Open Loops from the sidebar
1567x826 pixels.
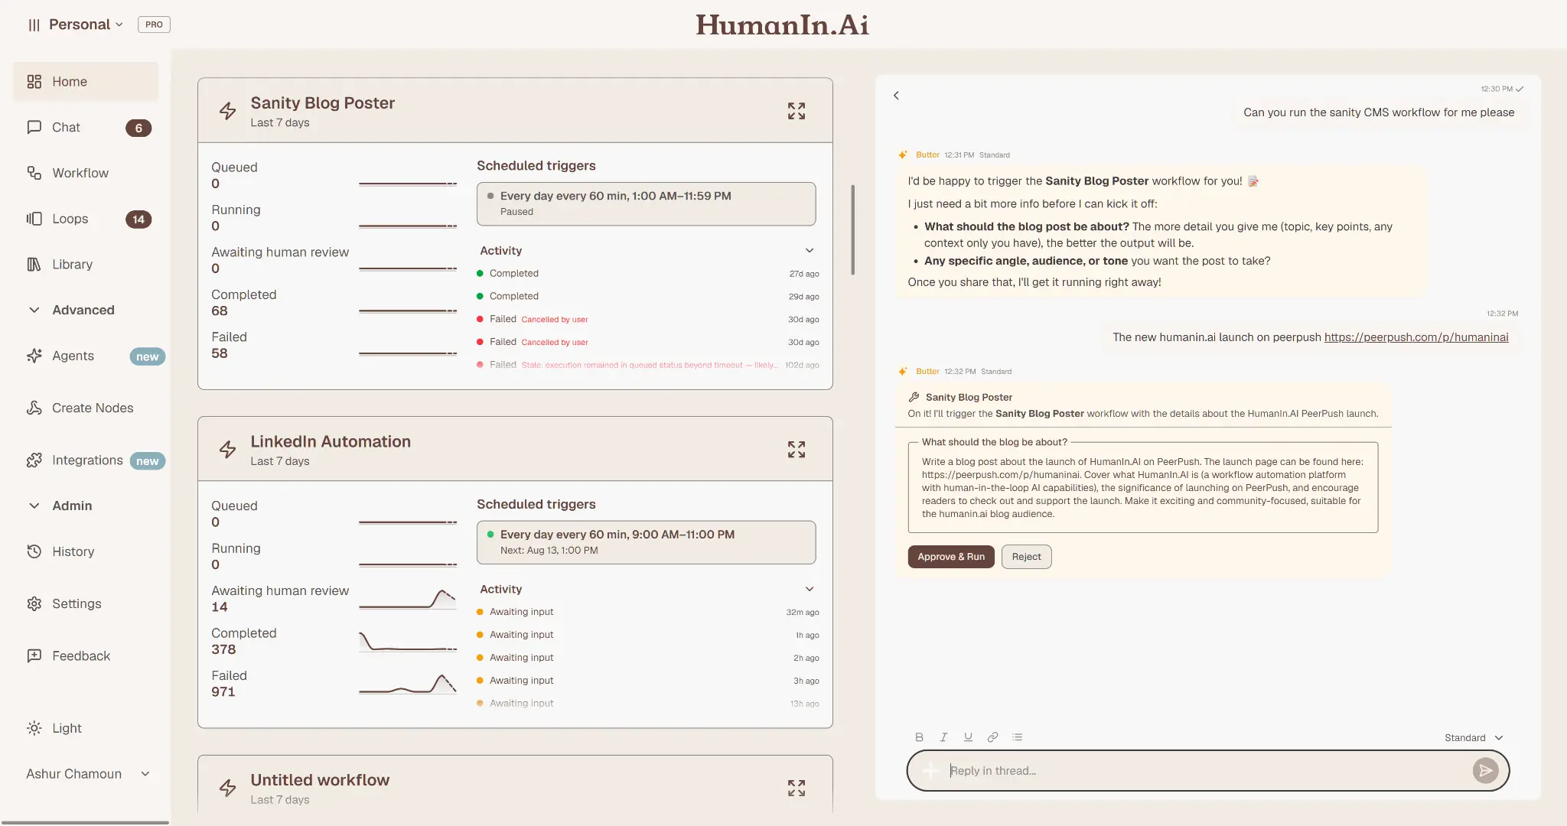[86, 219]
